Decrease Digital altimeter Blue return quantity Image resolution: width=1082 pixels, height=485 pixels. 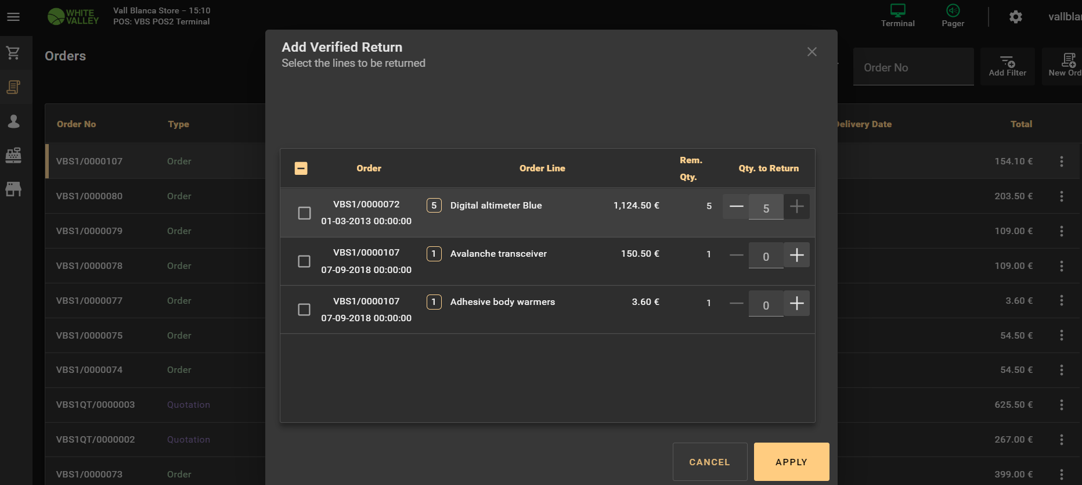(x=736, y=207)
